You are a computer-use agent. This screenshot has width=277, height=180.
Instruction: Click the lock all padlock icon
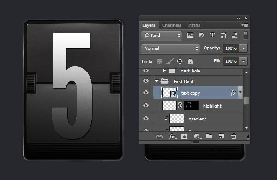coord(190,61)
